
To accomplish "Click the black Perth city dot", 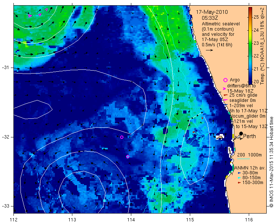I will pos(241,133).
